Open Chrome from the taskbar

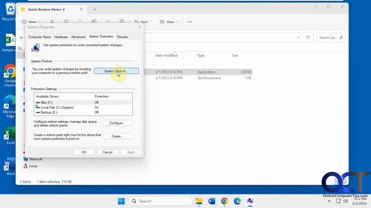click(224, 201)
